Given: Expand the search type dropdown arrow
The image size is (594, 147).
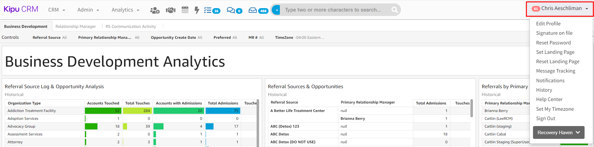Looking at the screenshot, I should pos(276,10).
